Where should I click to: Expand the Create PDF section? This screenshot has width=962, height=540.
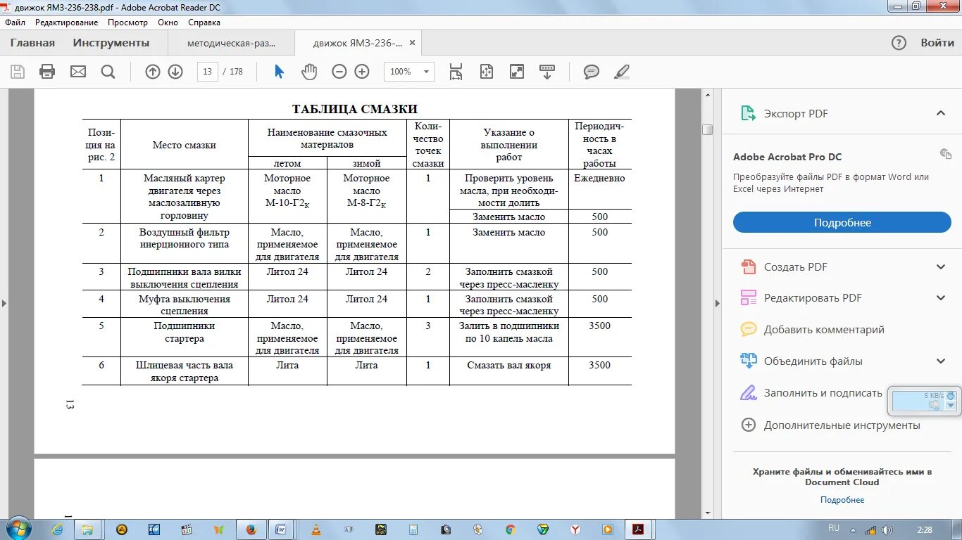tap(940, 266)
